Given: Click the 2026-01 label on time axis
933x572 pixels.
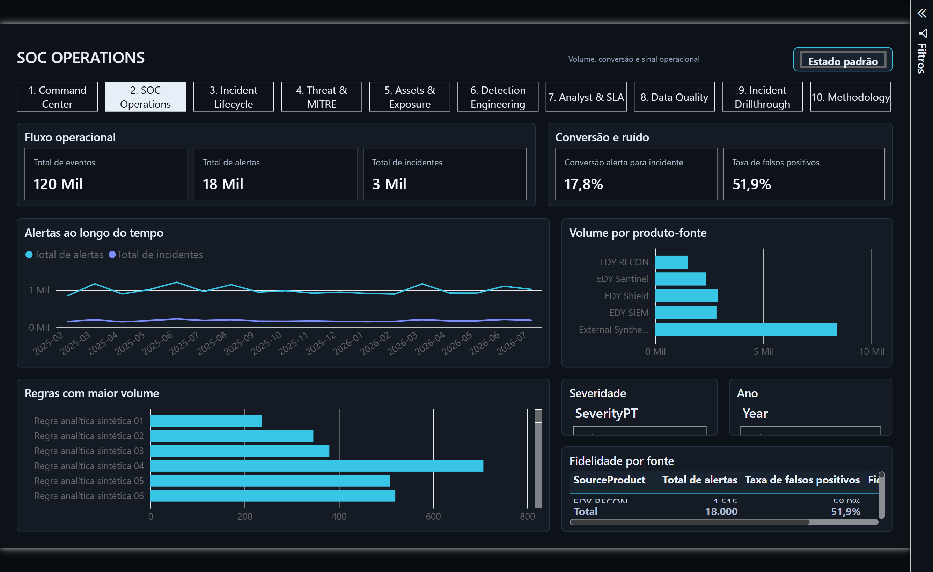Looking at the screenshot, I should tap(347, 344).
